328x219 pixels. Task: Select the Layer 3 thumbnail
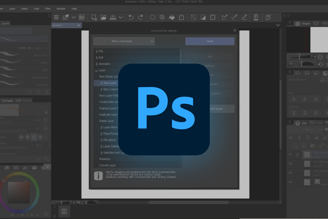pyautogui.click(x=307, y=155)
